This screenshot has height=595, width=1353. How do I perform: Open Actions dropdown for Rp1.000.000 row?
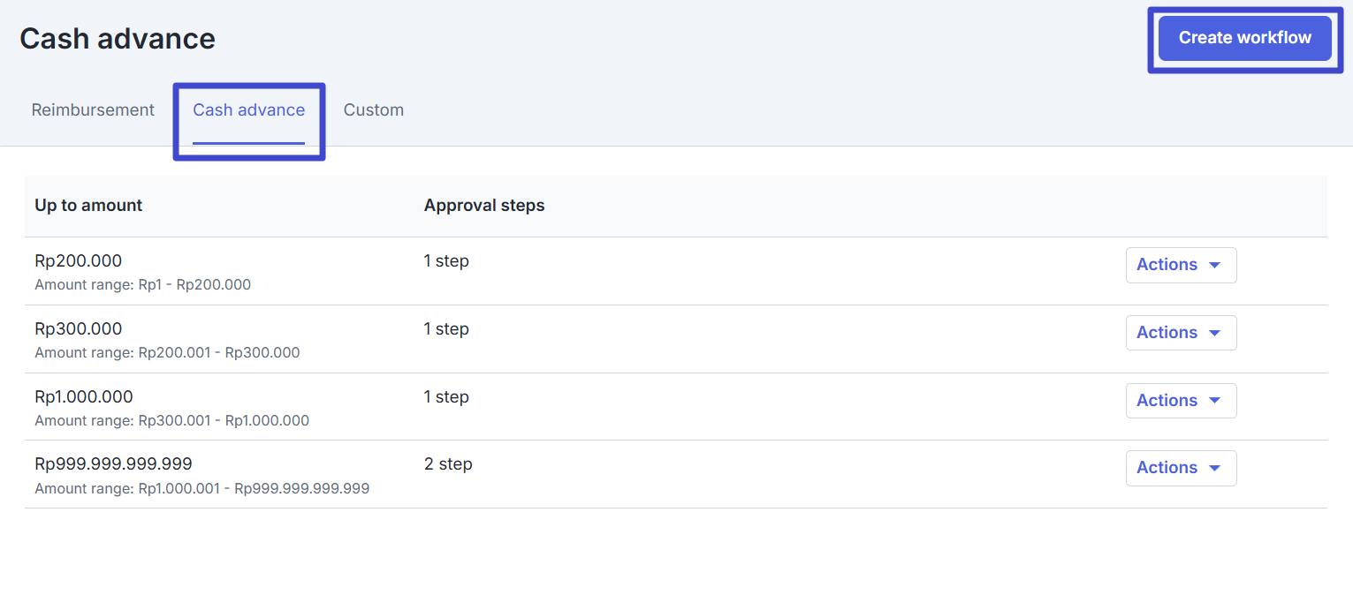pos(1180,401)
